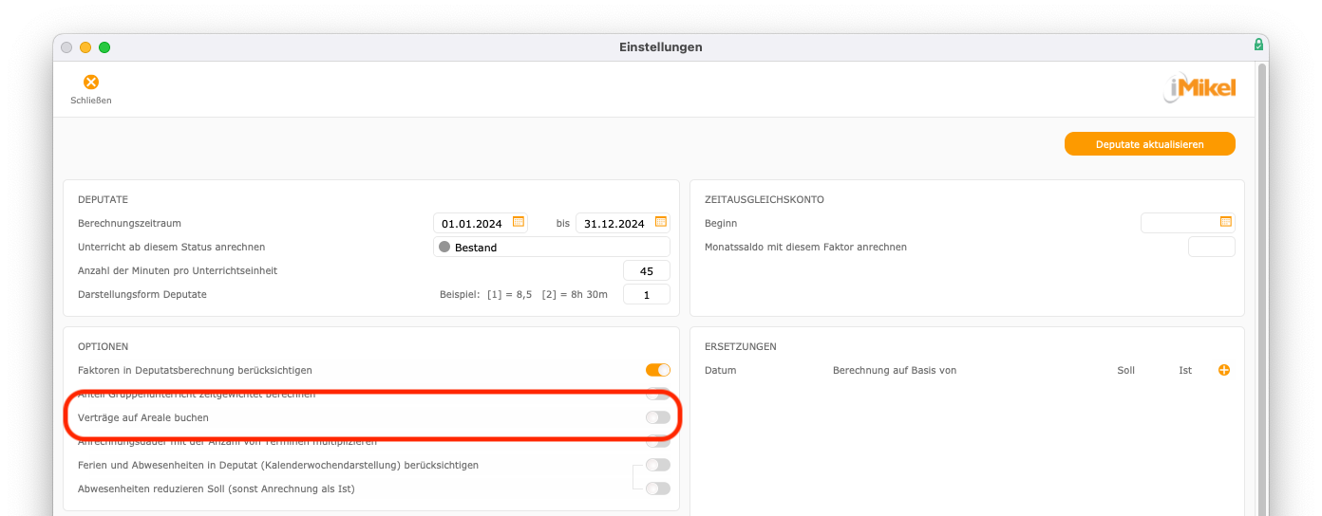The width and height of the screenshot is (1322, 516).
Task: Edit minutes per Unterrichtseinheit field showing 45
Action: [647, 270]
